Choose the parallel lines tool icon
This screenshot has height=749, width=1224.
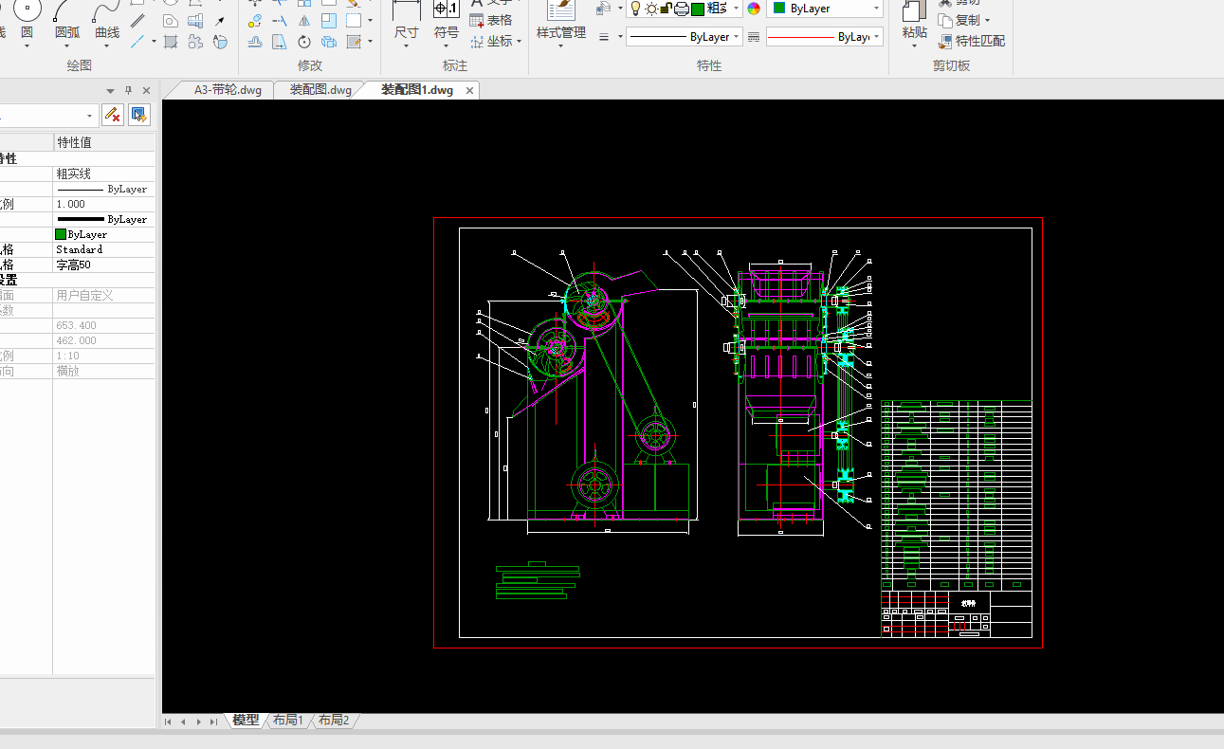pyautogui.click(x=137, y=20)
